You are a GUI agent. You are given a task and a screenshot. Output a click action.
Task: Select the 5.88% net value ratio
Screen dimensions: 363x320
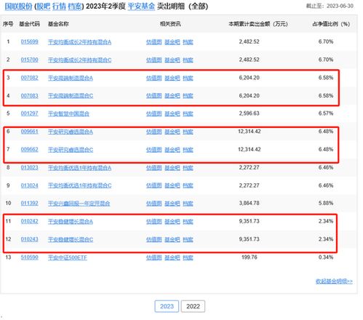pyautogui.click(x=326, y=203)
